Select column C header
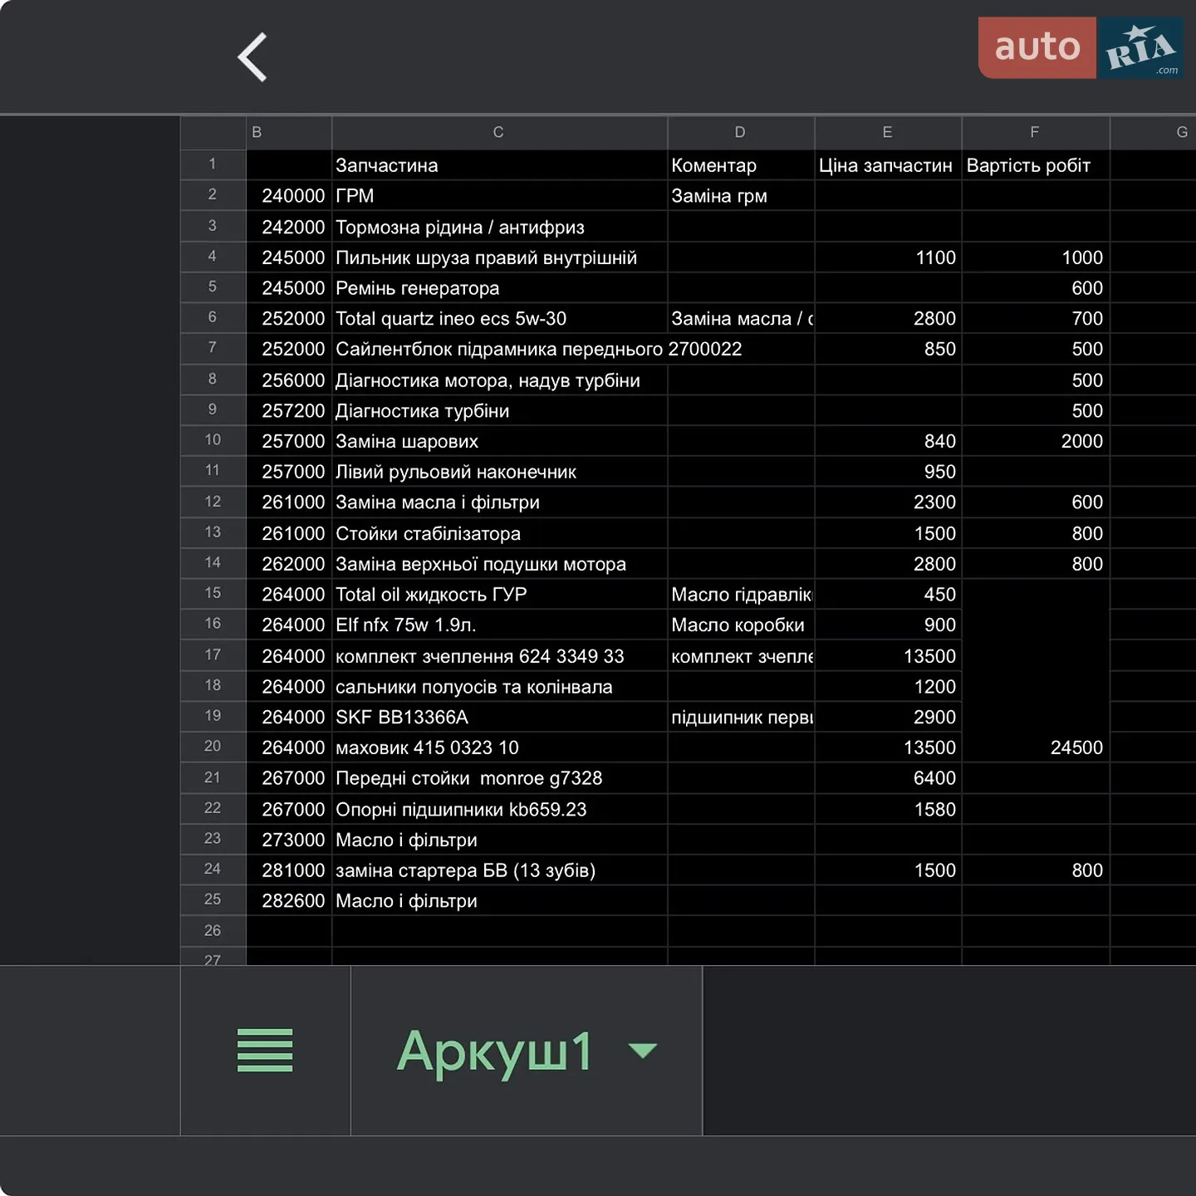 [x=499, y=132]
